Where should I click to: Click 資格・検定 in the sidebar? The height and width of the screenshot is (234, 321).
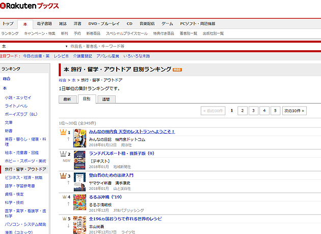pos(14,194)
